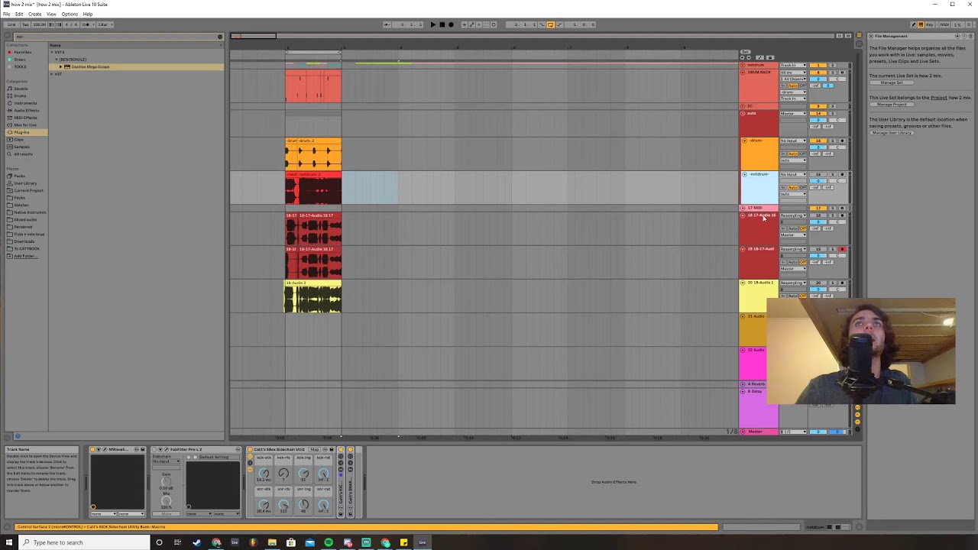Click the Link button in the transport bar
978x550 pixels.
[x=12, y=24]
